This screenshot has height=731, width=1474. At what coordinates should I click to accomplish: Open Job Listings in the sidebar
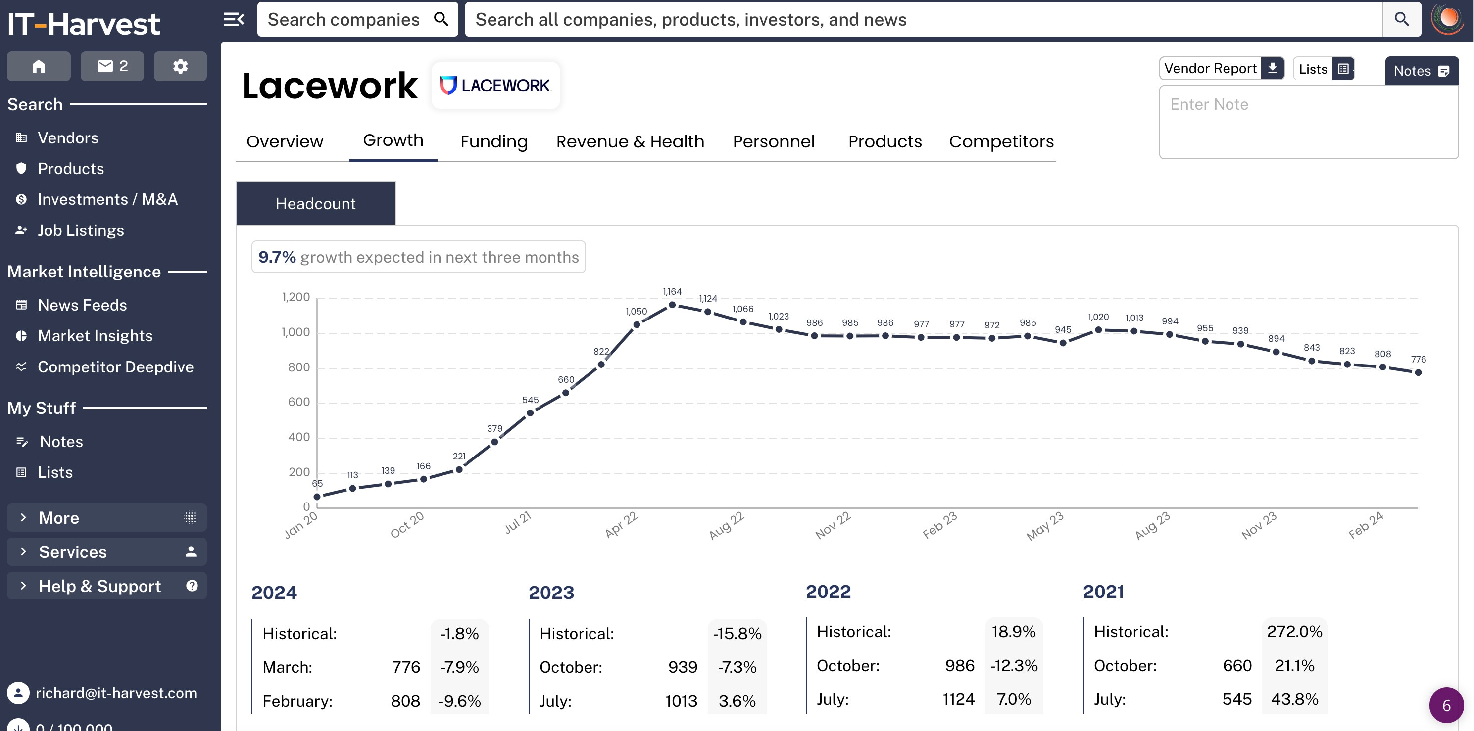point(81,230)
